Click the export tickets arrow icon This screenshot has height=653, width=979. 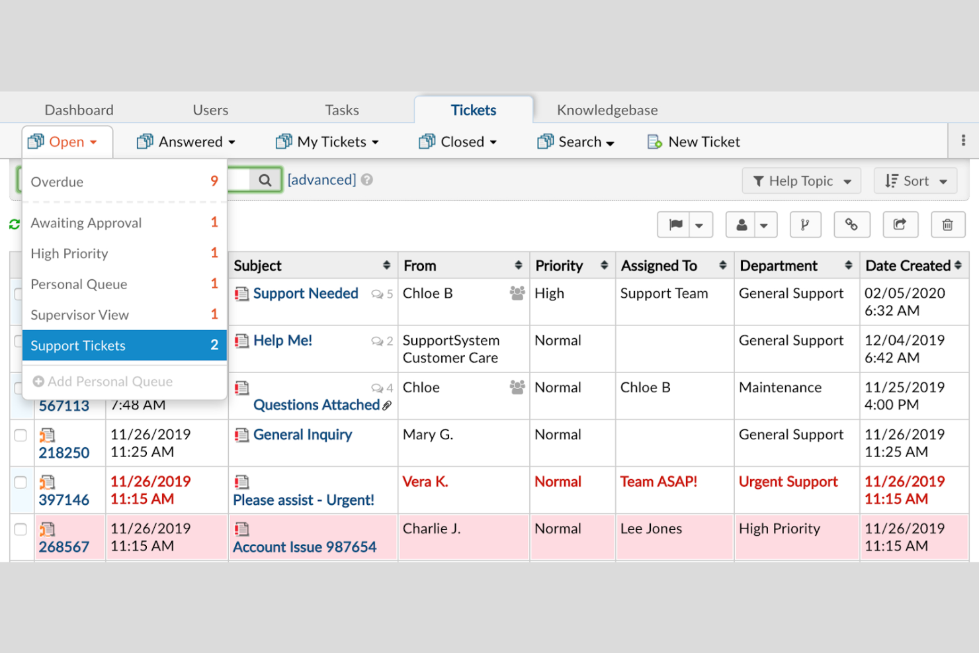point(900,224)
